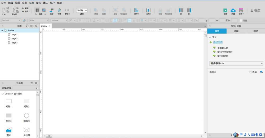The image size is (265, 138).
Task: Click the add page icon in pages panel
Action: click(27, 26)
